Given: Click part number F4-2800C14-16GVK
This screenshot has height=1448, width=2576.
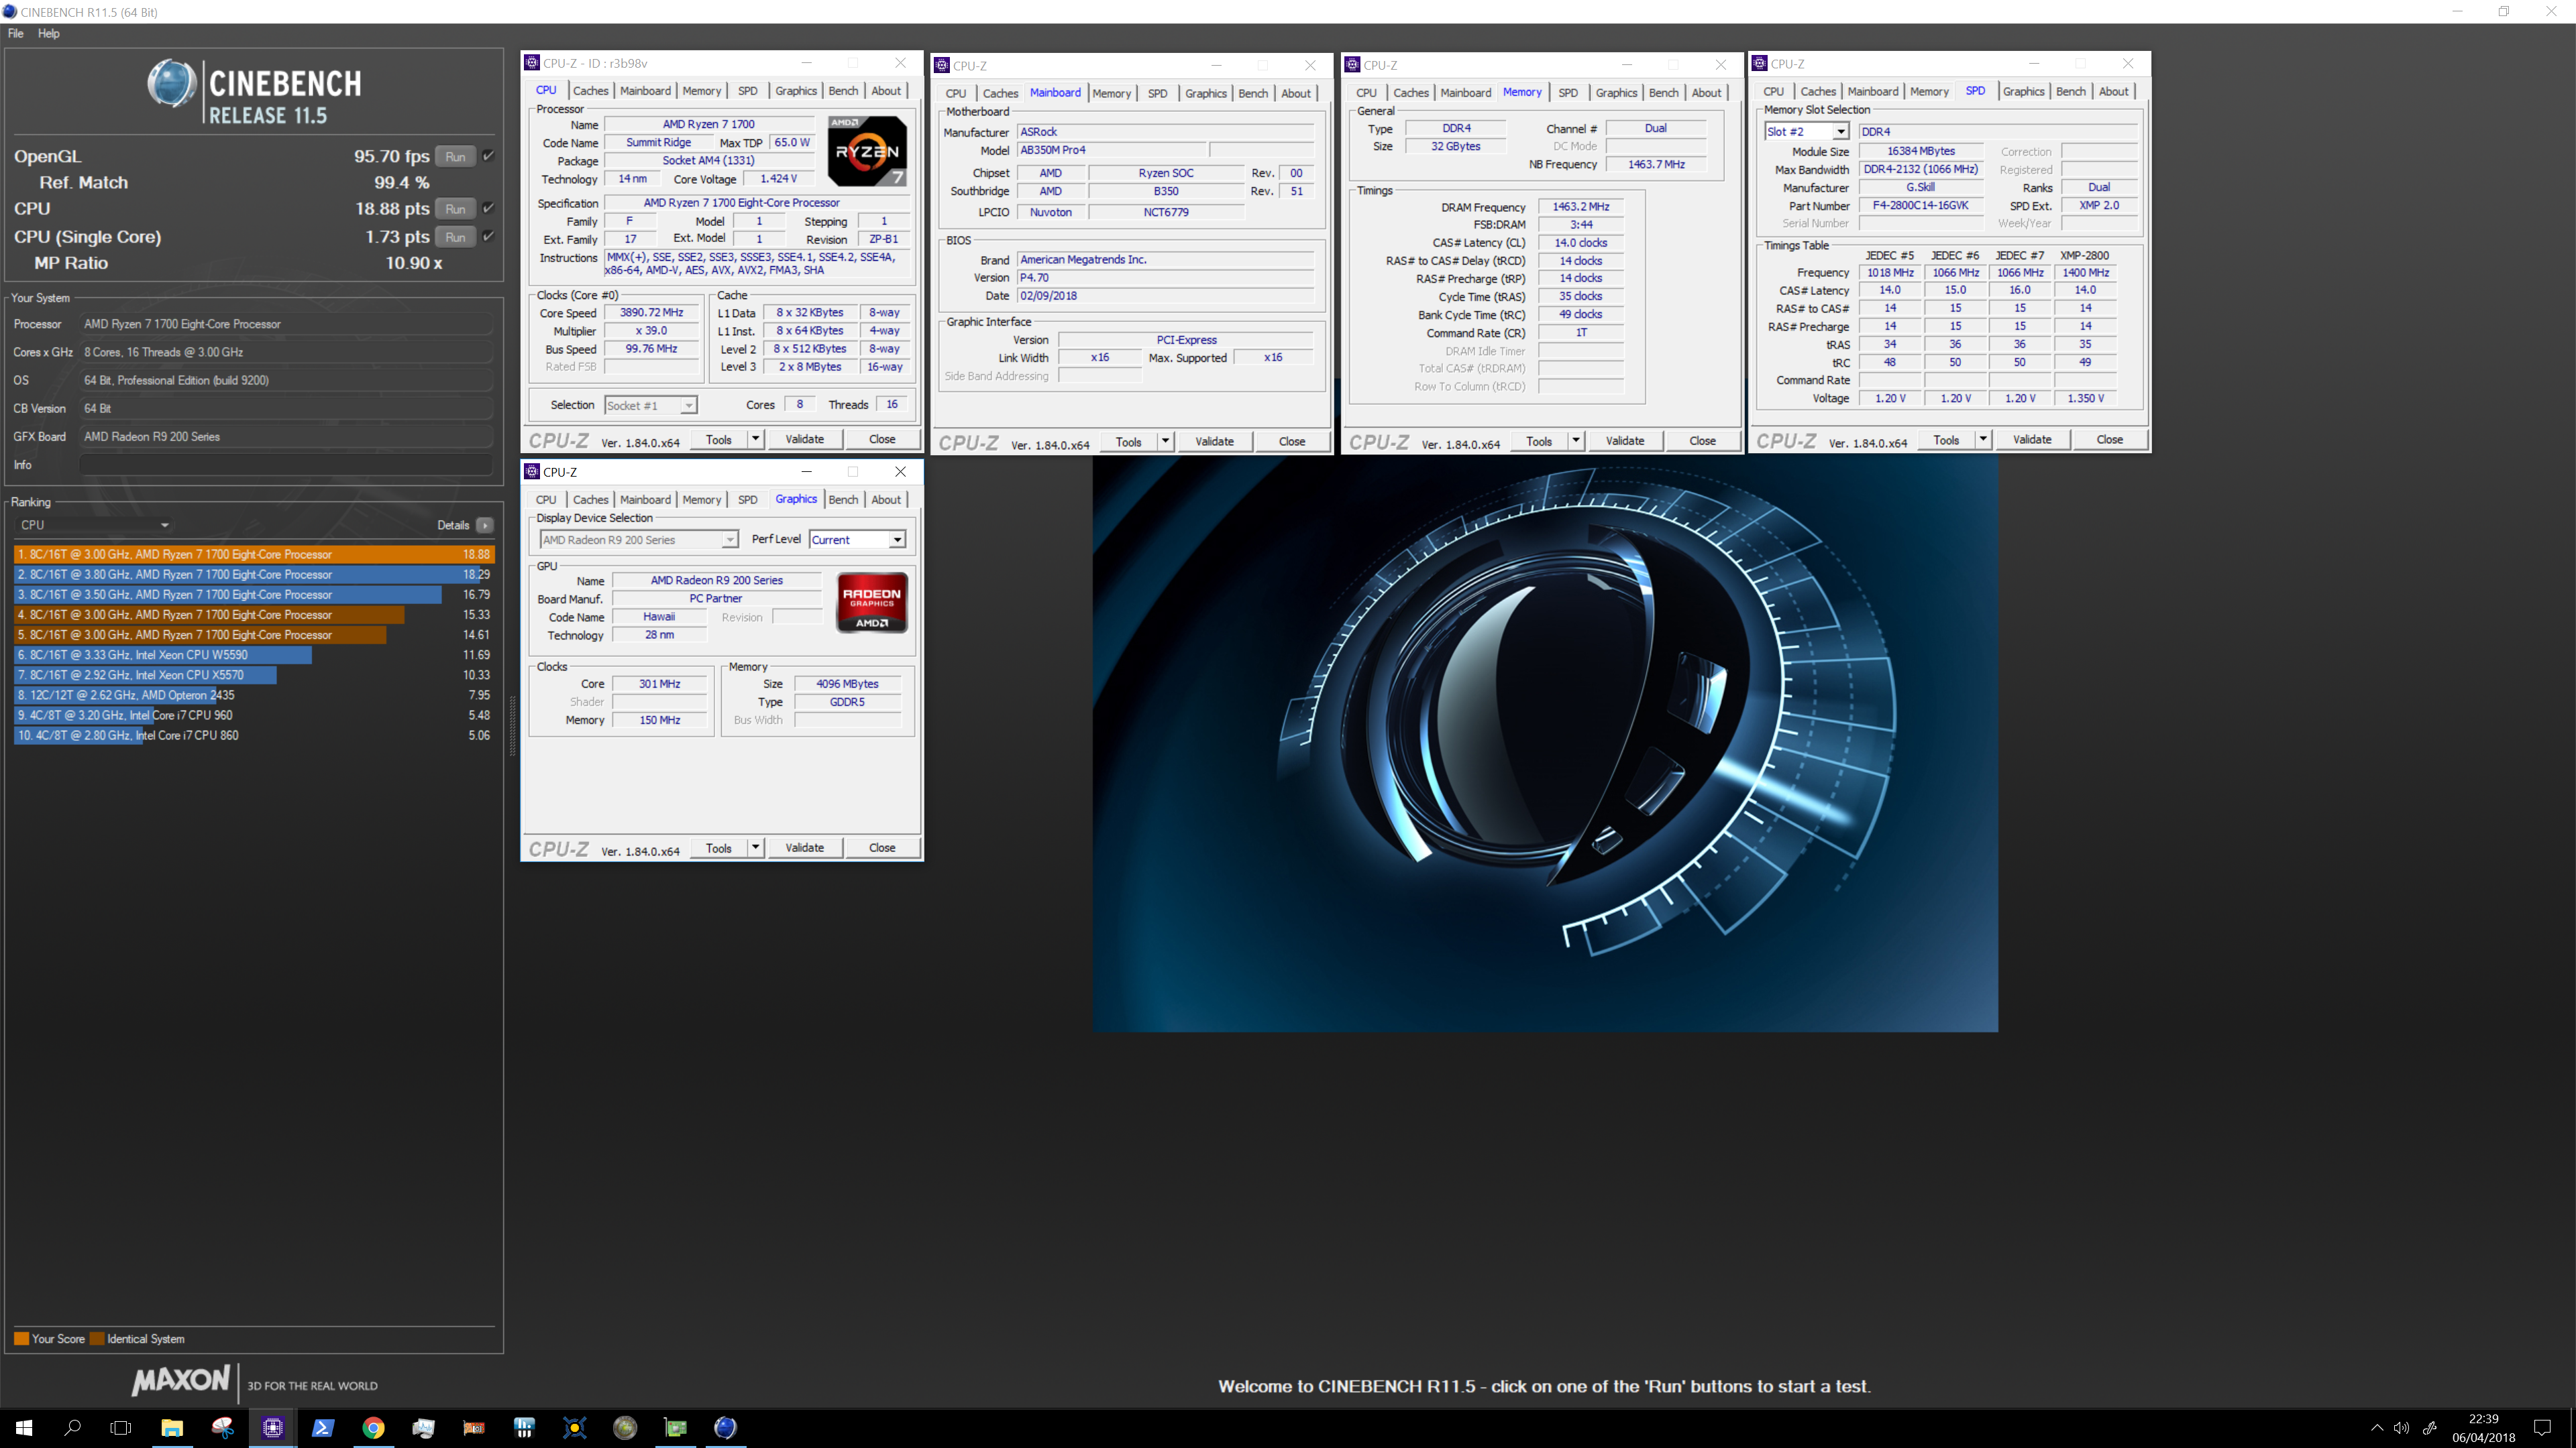Looking at the screenshot, I should tap(1920, 205).
